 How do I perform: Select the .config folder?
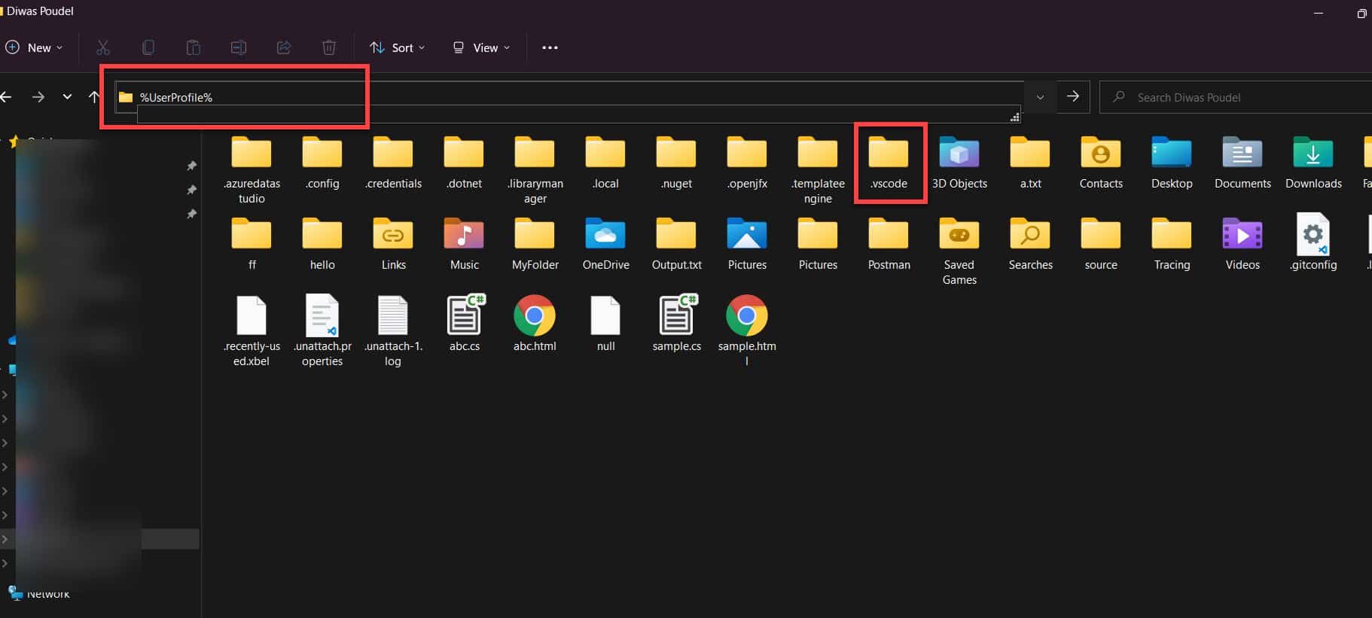tap(322, 163)
